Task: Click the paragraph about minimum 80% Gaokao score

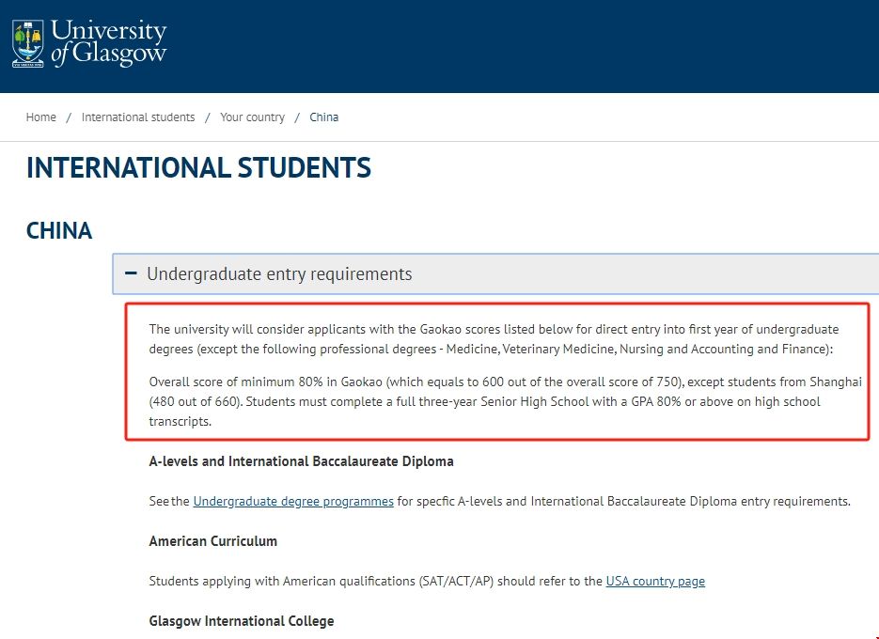Action: click(x=505, y=402)
